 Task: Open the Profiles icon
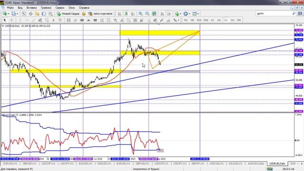14,14
